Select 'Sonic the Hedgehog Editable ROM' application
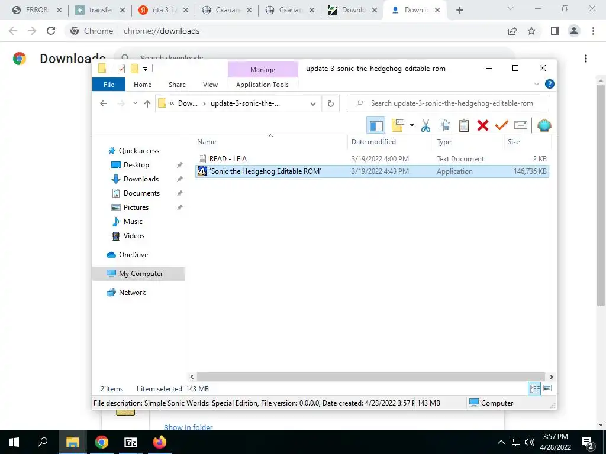606x454 pixels. coord(372,171)
